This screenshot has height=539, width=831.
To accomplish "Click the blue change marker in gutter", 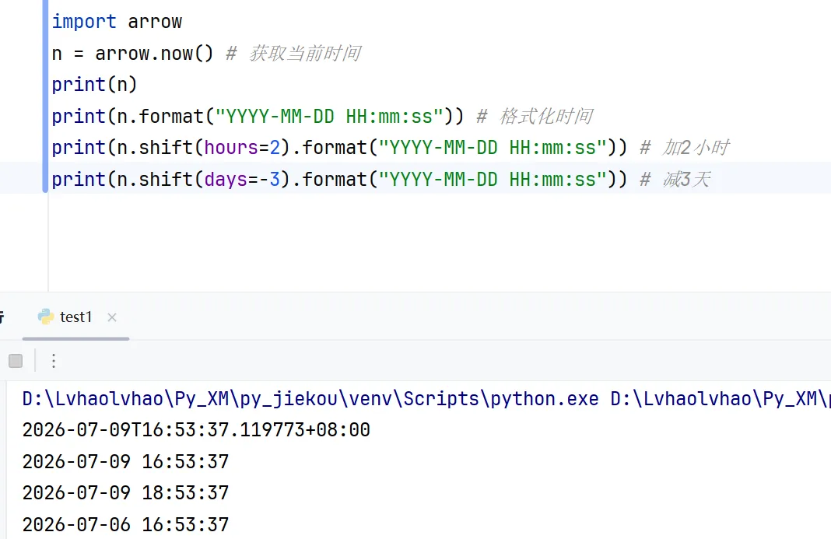I will pos(45,96).
